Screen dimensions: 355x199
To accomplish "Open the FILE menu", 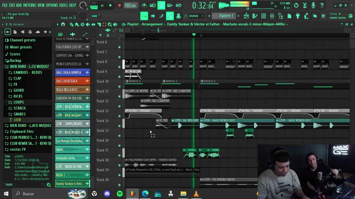I will [x=5, y=5].
